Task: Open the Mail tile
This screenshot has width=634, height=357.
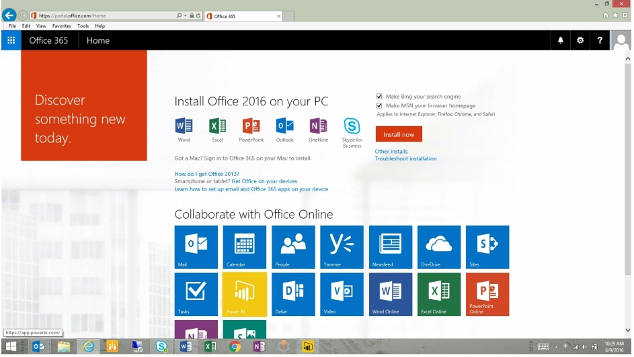Action: coord(196,247)
